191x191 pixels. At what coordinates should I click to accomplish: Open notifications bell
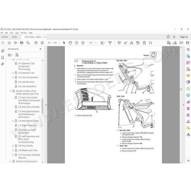(x=174, y=37)
